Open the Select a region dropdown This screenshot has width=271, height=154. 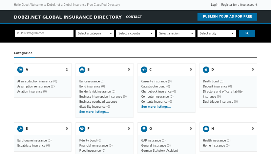coord(176,33)
